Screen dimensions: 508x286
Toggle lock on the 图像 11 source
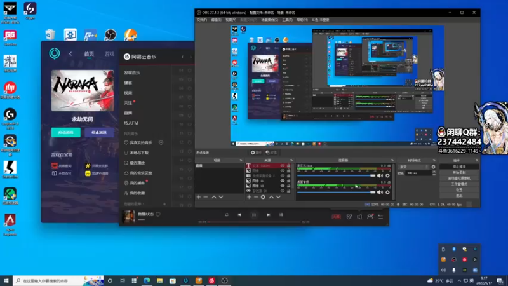[288, 181]
